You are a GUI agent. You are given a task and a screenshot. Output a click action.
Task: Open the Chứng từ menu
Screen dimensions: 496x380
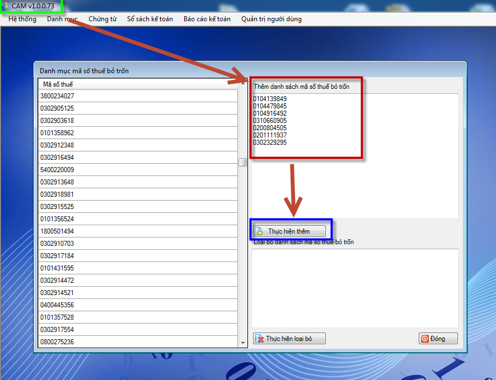pyautogui.click(x=102, y=19)
